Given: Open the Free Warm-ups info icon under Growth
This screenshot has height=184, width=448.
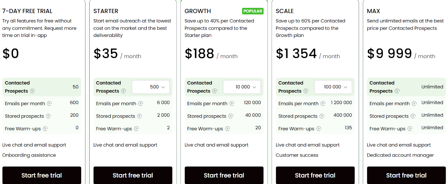Looking at the screenshot, I should [228, 129].
